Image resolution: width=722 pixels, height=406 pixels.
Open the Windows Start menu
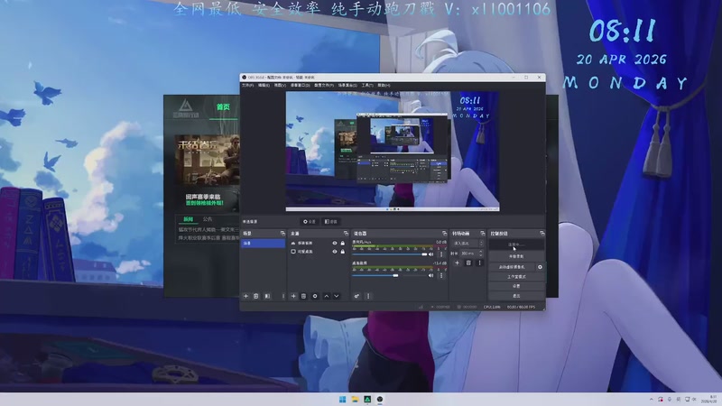tap(342, 399)
